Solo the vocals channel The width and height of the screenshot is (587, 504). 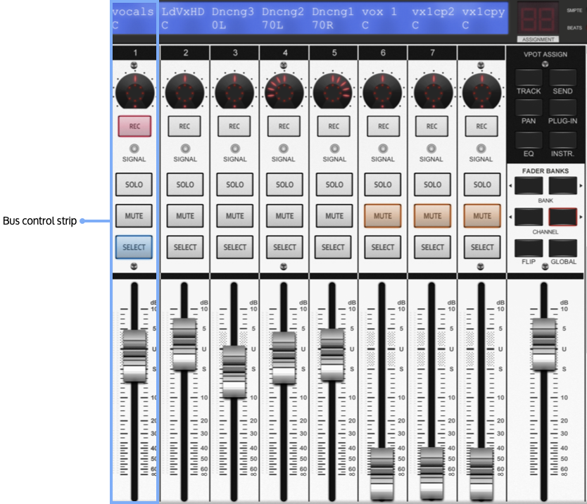[x=134, y=184]
